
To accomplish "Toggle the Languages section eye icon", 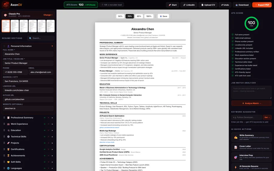I will (x=44, y=168).
